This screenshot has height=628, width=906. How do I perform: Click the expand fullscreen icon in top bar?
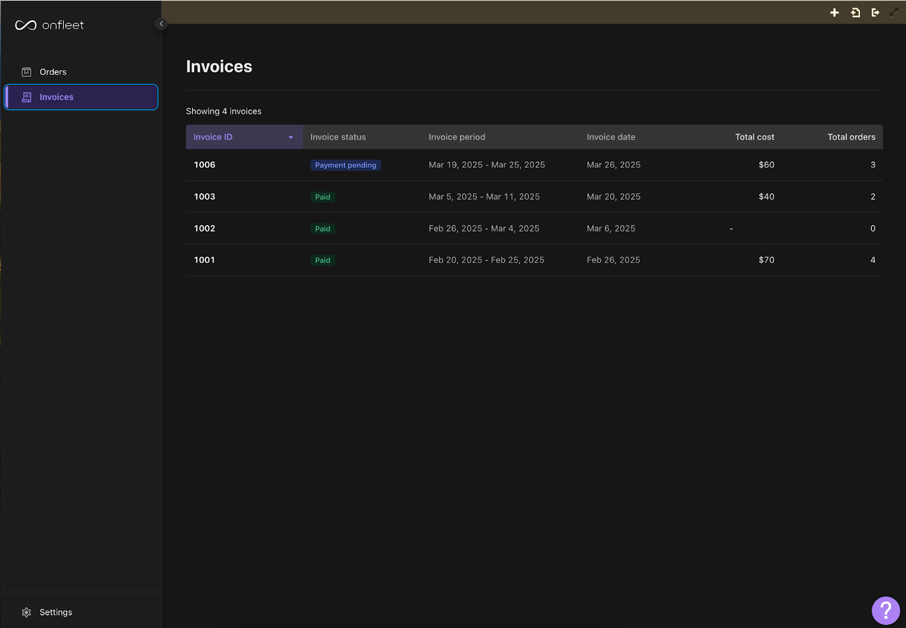coord(894,12)
